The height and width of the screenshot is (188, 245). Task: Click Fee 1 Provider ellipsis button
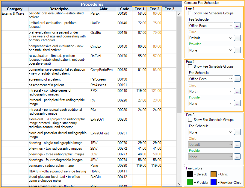[237, 50]
